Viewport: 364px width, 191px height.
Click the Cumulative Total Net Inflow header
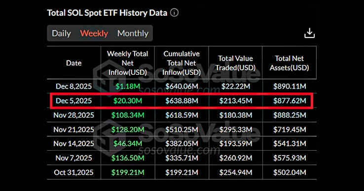coord(182,63)
